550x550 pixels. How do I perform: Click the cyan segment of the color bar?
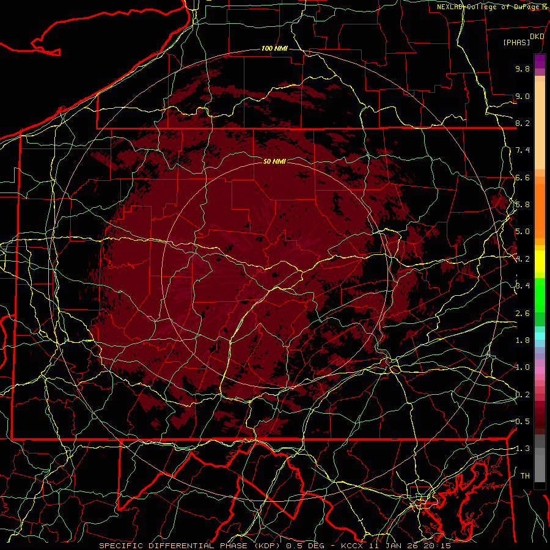coord(540,336)
